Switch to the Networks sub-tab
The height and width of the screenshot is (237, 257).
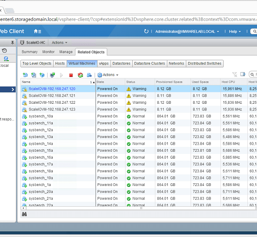[x=176, y=63]
